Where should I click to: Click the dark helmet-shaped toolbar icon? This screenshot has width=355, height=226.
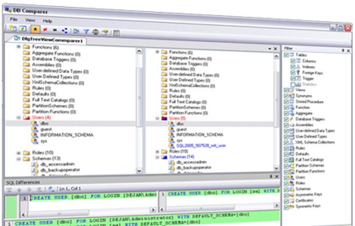(95, 32)
